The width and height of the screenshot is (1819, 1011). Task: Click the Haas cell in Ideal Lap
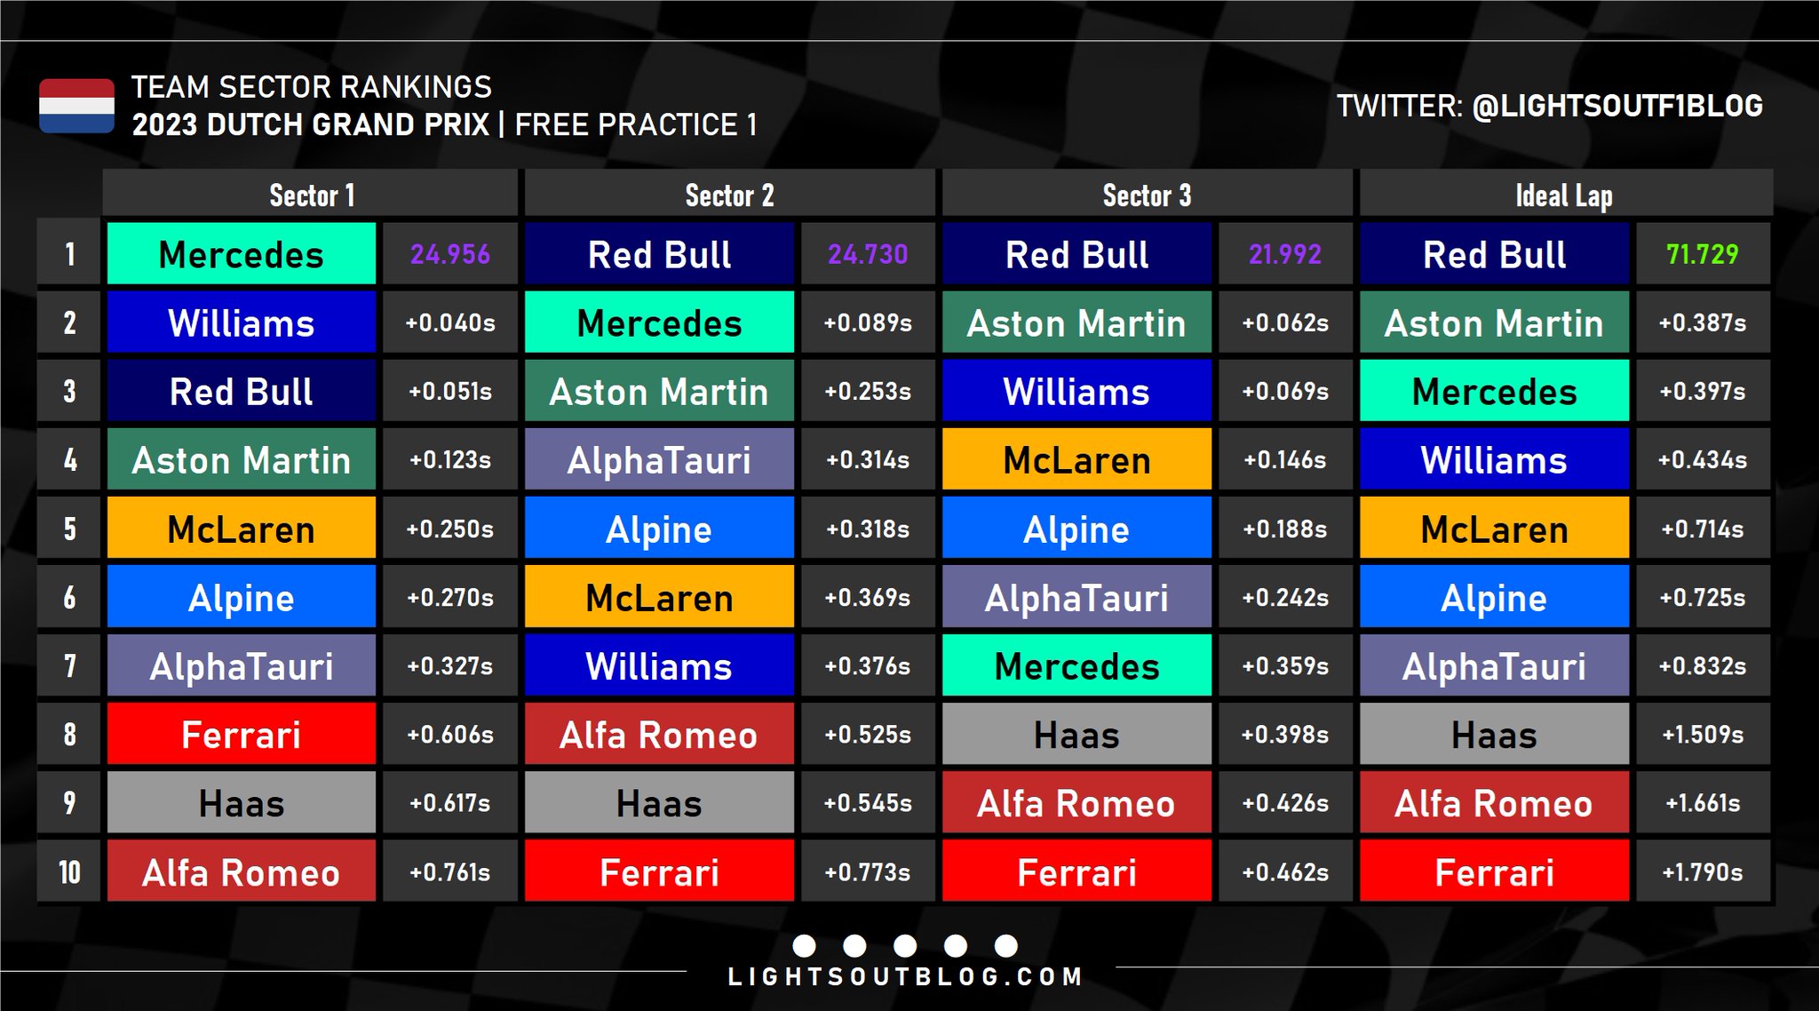1494,735
